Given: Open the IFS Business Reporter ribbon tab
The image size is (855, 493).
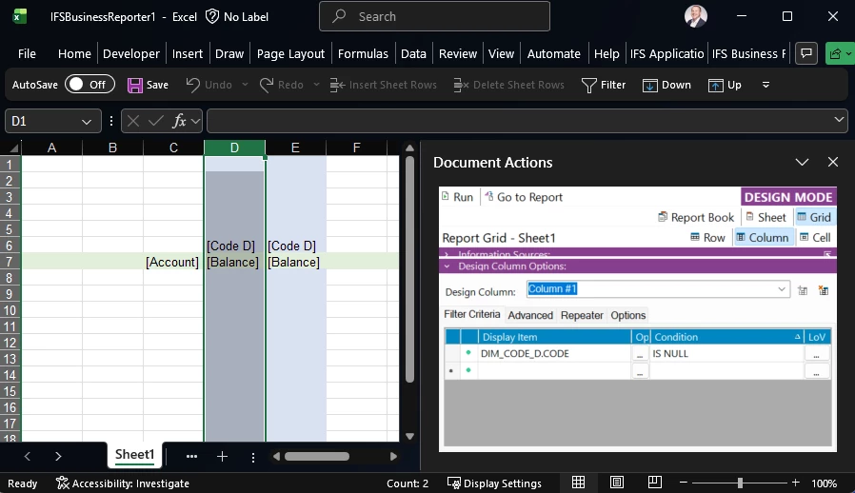Looking at the screenshot, I should tap(748, 54).
